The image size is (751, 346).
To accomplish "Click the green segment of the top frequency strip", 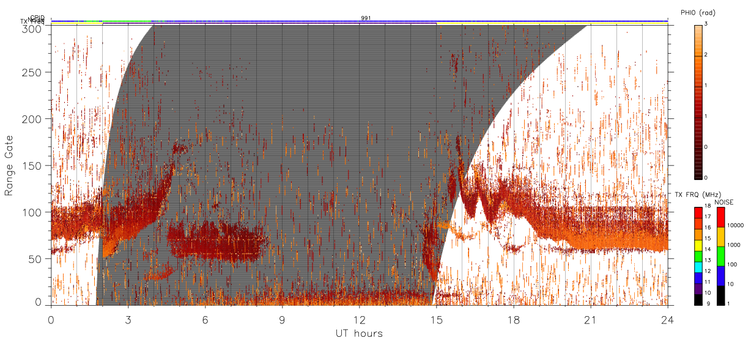I will click(x=127, y=23).
